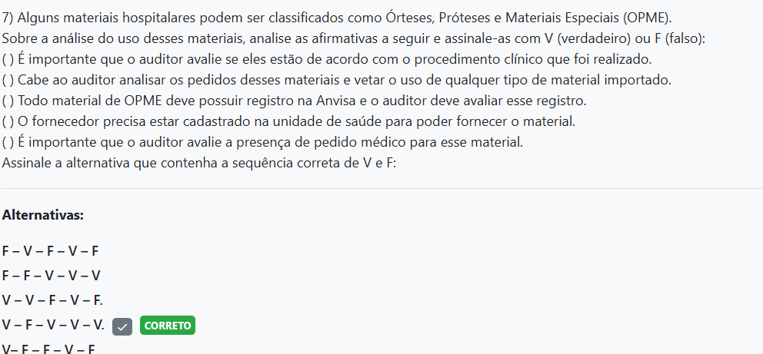
Task: Click the question number '7)'
Action: point(8,17)
